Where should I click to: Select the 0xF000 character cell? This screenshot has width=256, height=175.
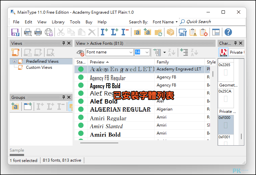226,125
